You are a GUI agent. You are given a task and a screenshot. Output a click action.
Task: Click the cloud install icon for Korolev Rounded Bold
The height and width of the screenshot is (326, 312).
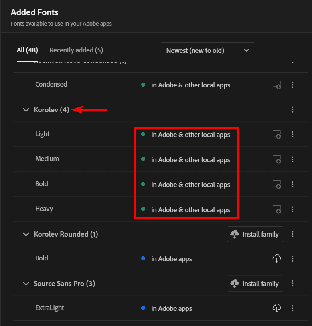276,258
